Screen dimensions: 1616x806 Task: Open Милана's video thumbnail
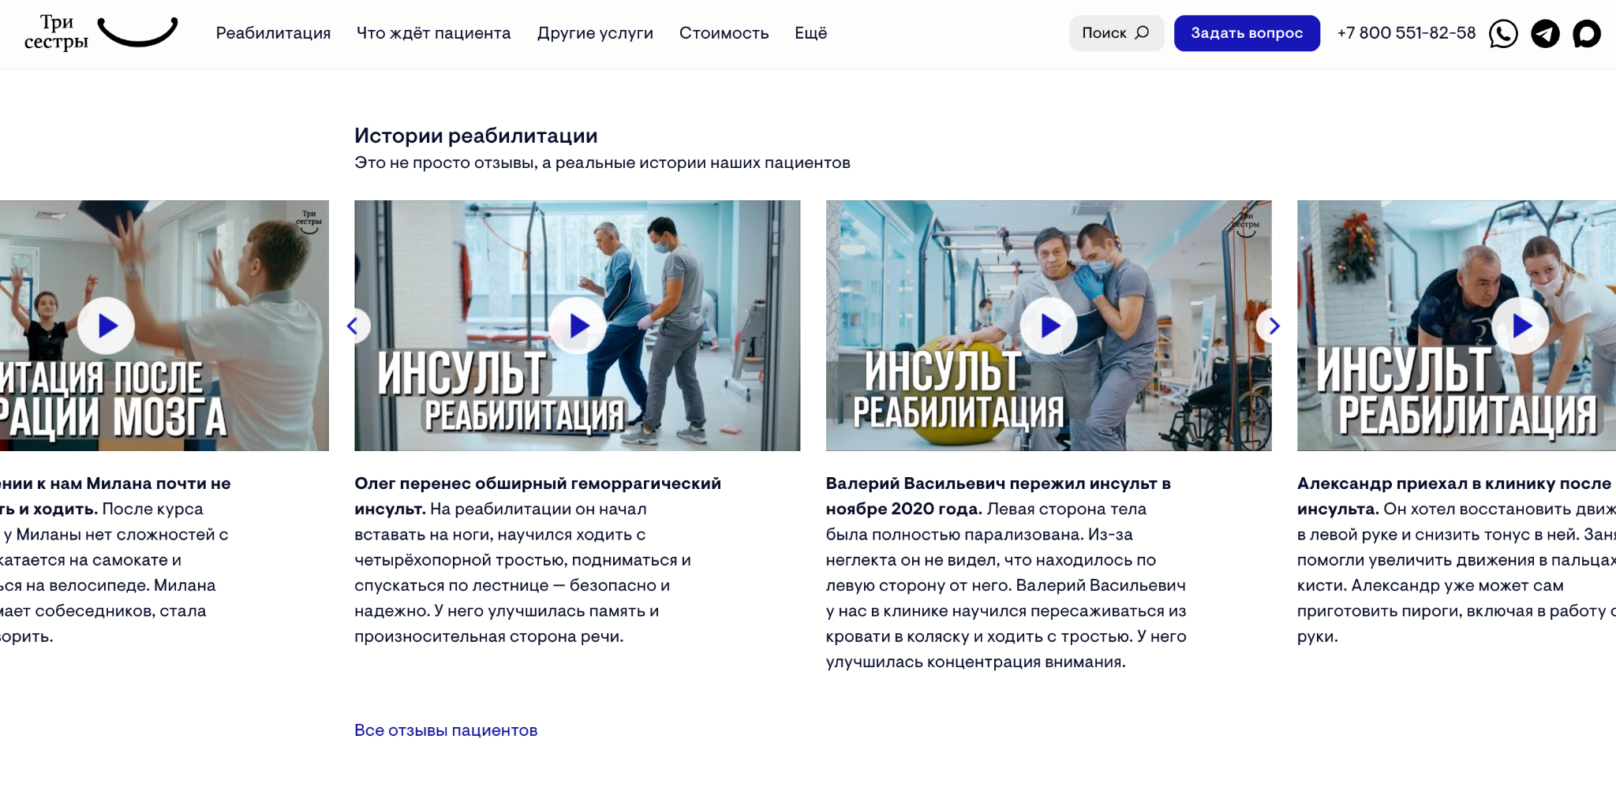[x=164, y=326]
